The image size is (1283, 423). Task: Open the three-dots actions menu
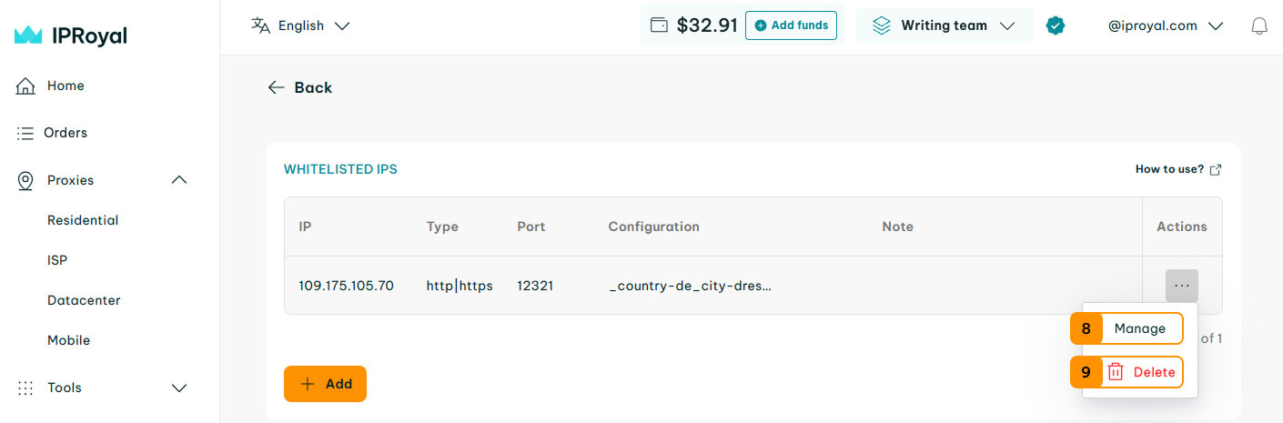tap(1182, 286)
